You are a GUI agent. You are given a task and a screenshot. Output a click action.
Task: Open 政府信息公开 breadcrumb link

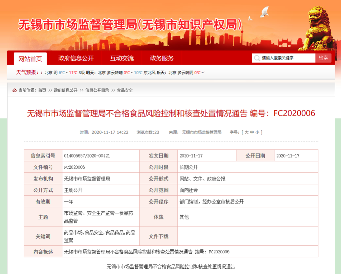click(x=66, y=90)
